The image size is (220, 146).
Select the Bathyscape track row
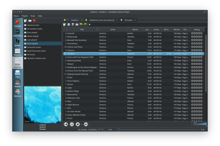click(133, 37)
